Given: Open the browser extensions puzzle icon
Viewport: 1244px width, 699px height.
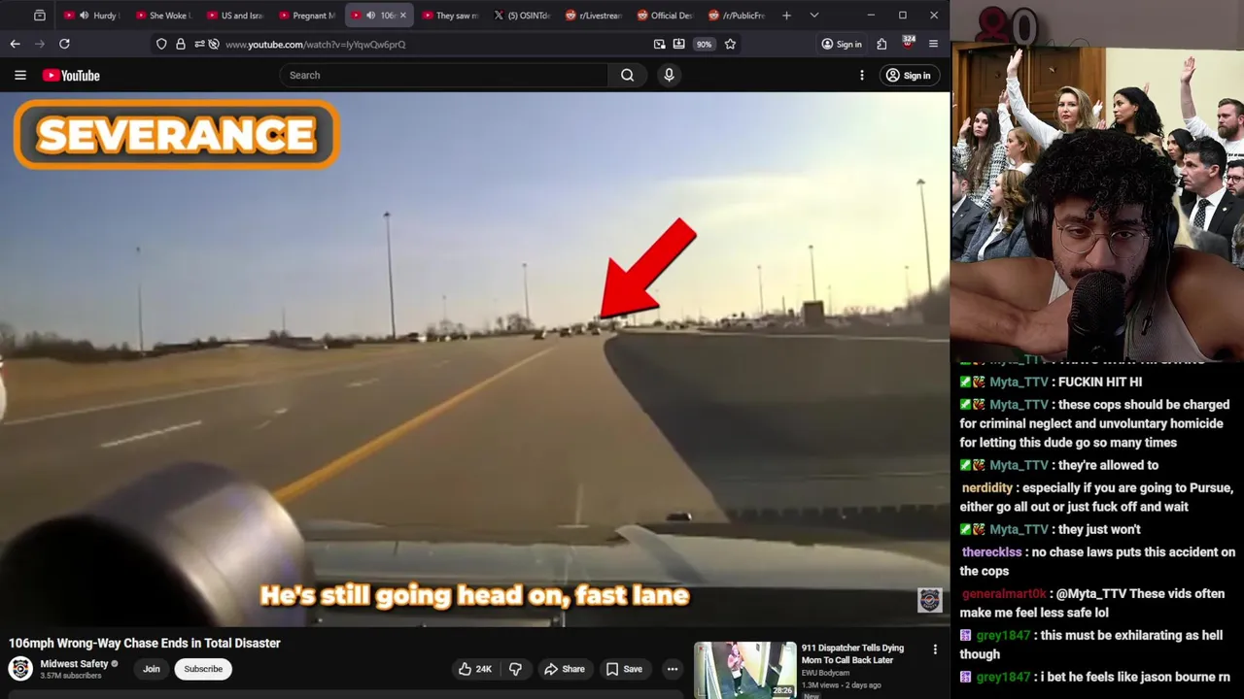Looking at the screenshot, I should [881, 44].
